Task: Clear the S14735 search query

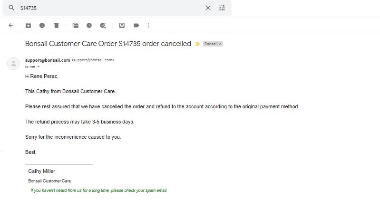Action: click(x=208, y=8)
